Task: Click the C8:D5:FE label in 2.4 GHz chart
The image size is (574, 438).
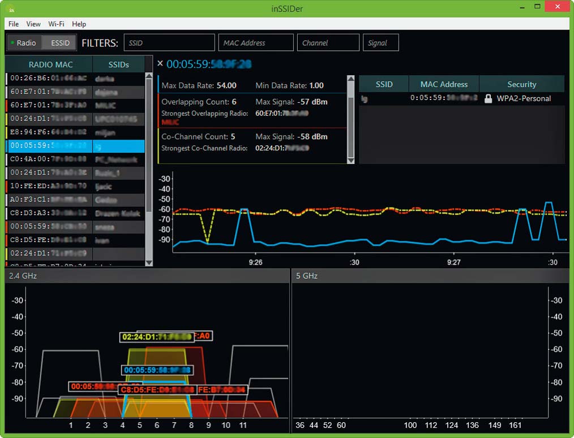Action: tap(157, 390)
